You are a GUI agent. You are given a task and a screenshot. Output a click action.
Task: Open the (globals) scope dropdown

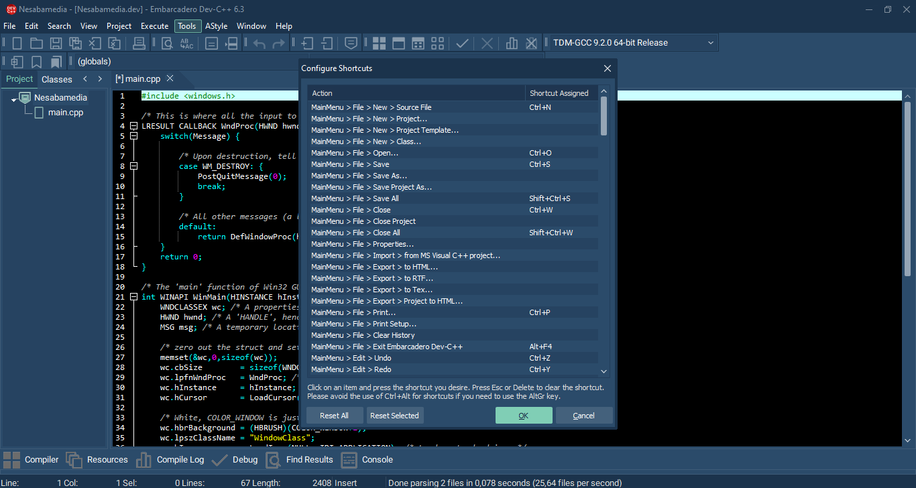tap(94, 62)
